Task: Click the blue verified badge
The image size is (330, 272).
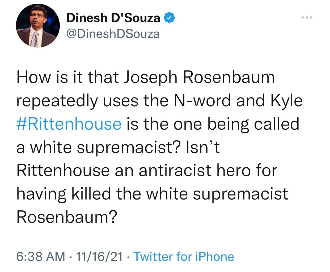Action: pyautogui.click(x=170, y=18)
